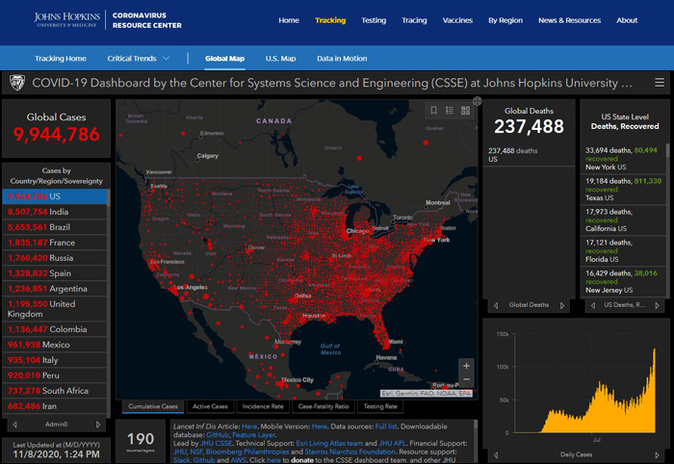
Task: Open the map legend list icon
Action: tap(450, 111)
